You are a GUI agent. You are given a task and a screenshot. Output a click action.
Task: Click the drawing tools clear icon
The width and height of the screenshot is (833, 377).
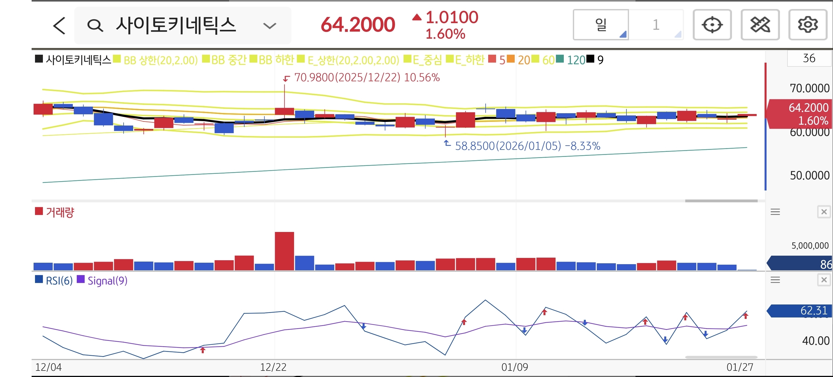pos(760,25)
